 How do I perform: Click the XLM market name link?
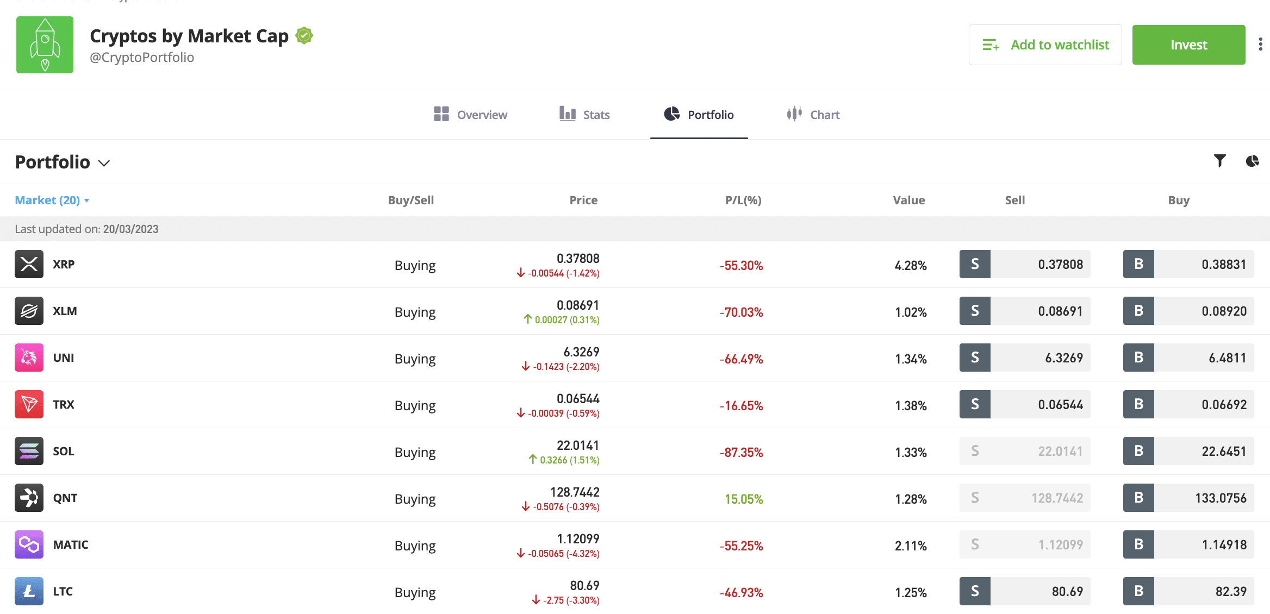[x=65, y=311]
